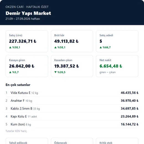Click the Kablo 2.5mm B list item

pos(72,109)
